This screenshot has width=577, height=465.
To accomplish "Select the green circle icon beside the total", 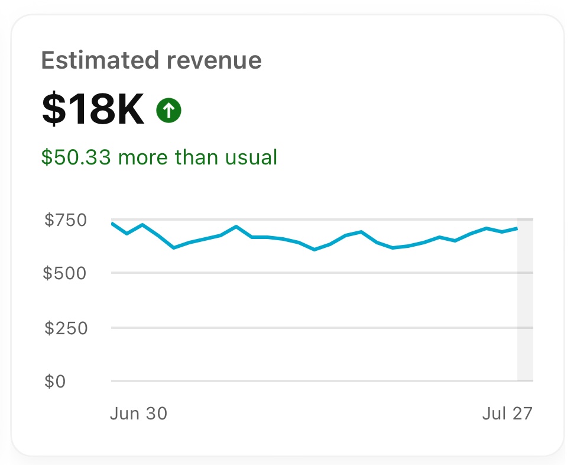I will (x=168, y=109).
